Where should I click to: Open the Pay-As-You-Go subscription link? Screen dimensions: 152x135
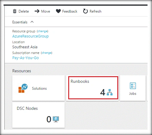(x=25, y=58)
